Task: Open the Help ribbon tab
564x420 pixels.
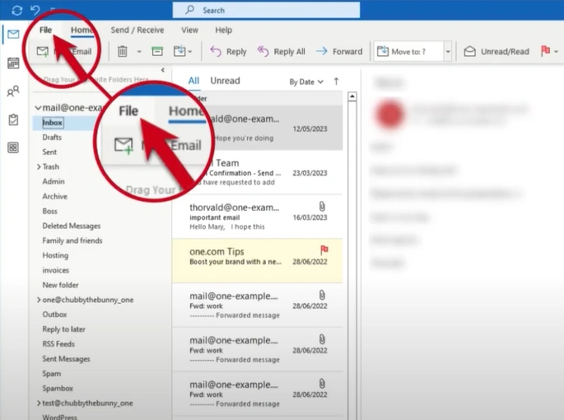Action: coord(223,30)
